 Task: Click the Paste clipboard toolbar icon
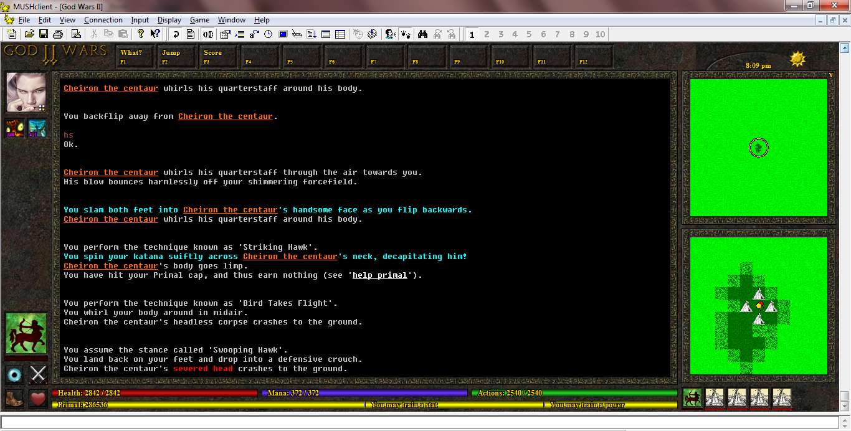click(x=123, y=34)
